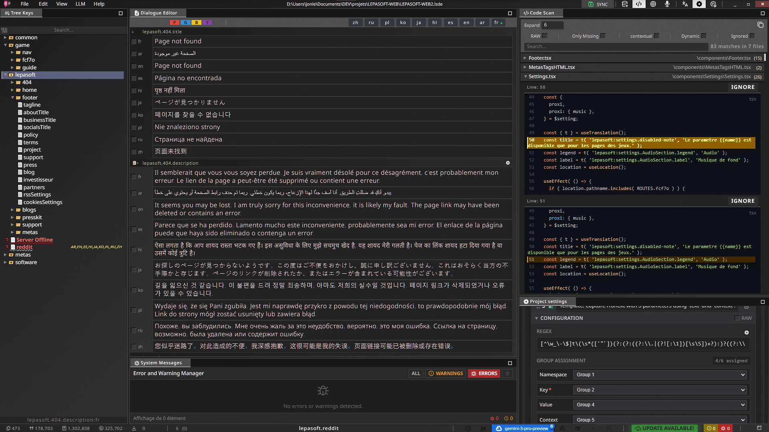Click the copy icon next to Expand field

click(760, 25)
